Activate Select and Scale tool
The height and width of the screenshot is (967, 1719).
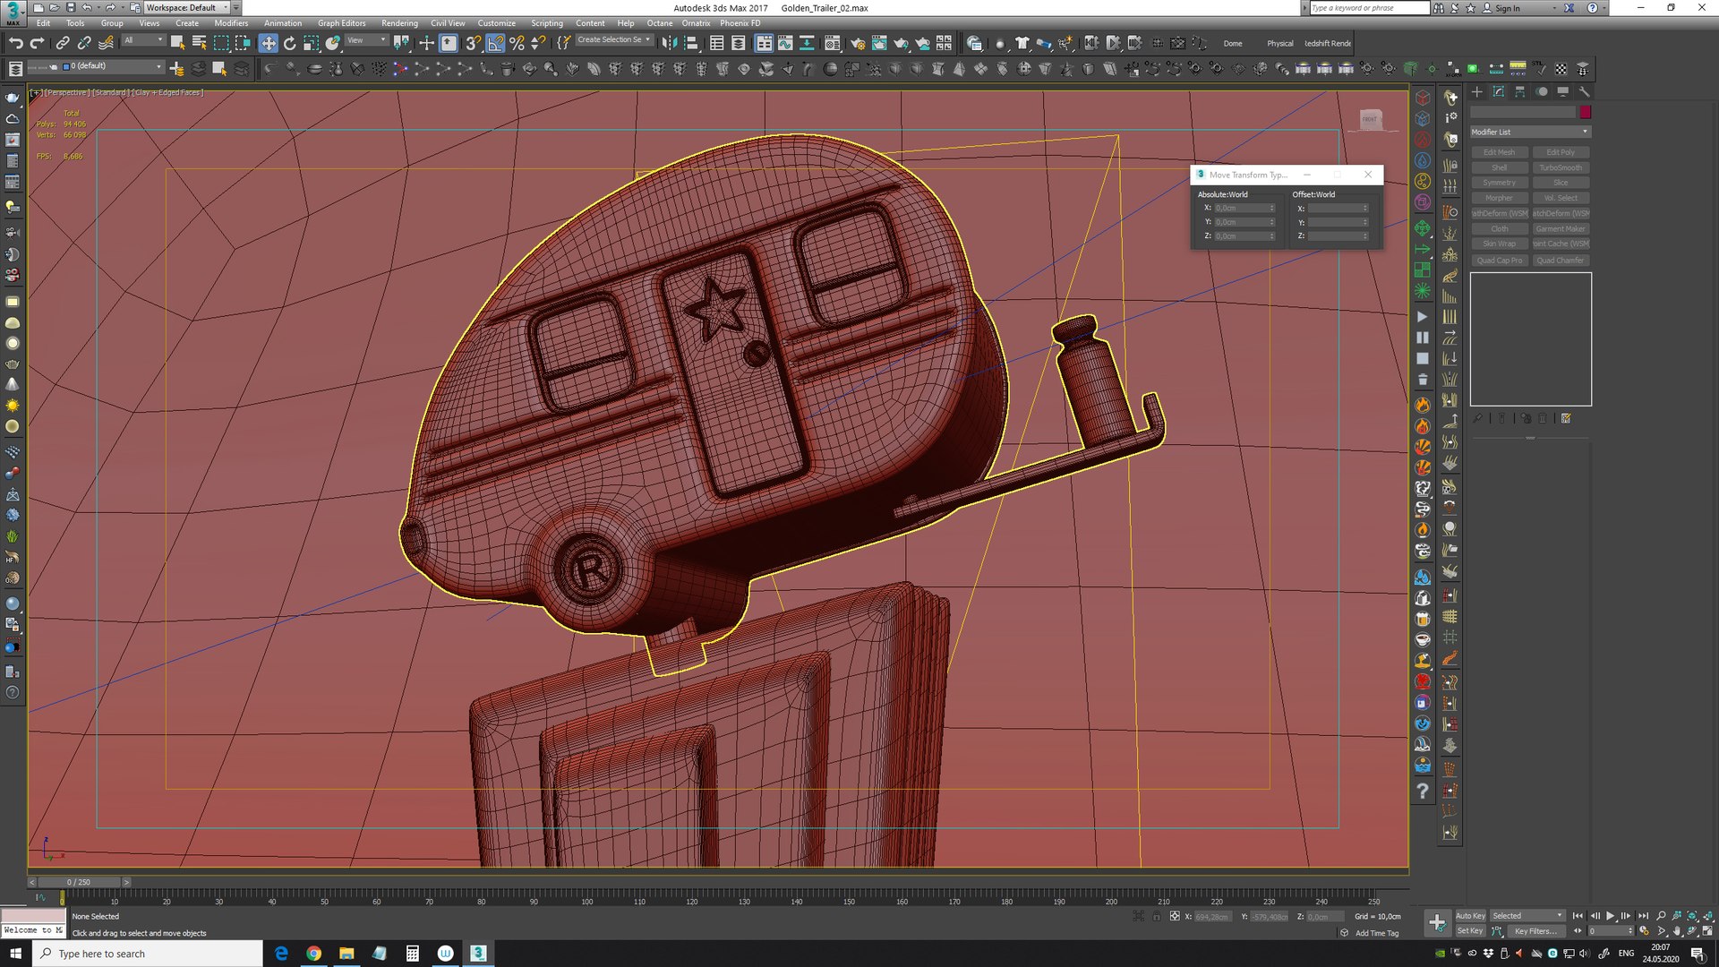[311, 42]
